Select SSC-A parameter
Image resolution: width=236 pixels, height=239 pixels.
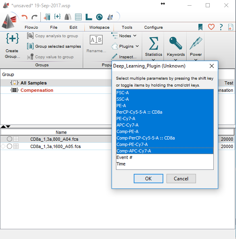(x=165, y=99)
